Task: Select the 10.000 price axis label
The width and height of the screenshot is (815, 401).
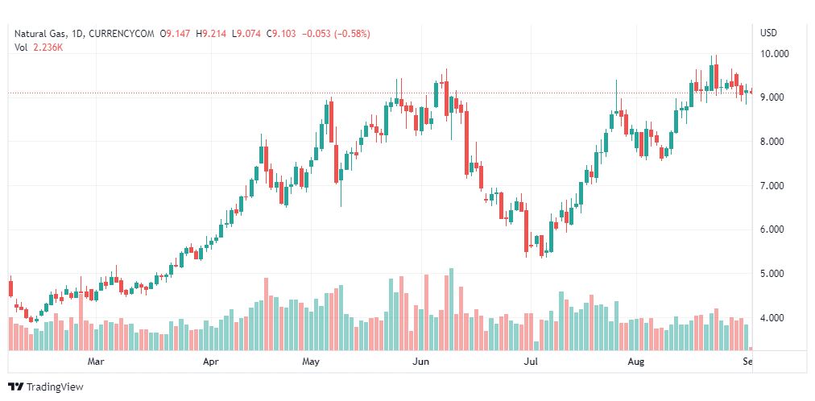Action: 775,53
